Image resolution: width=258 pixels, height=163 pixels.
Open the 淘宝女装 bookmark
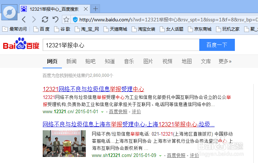pyautogui.click(x=143, y=29)
